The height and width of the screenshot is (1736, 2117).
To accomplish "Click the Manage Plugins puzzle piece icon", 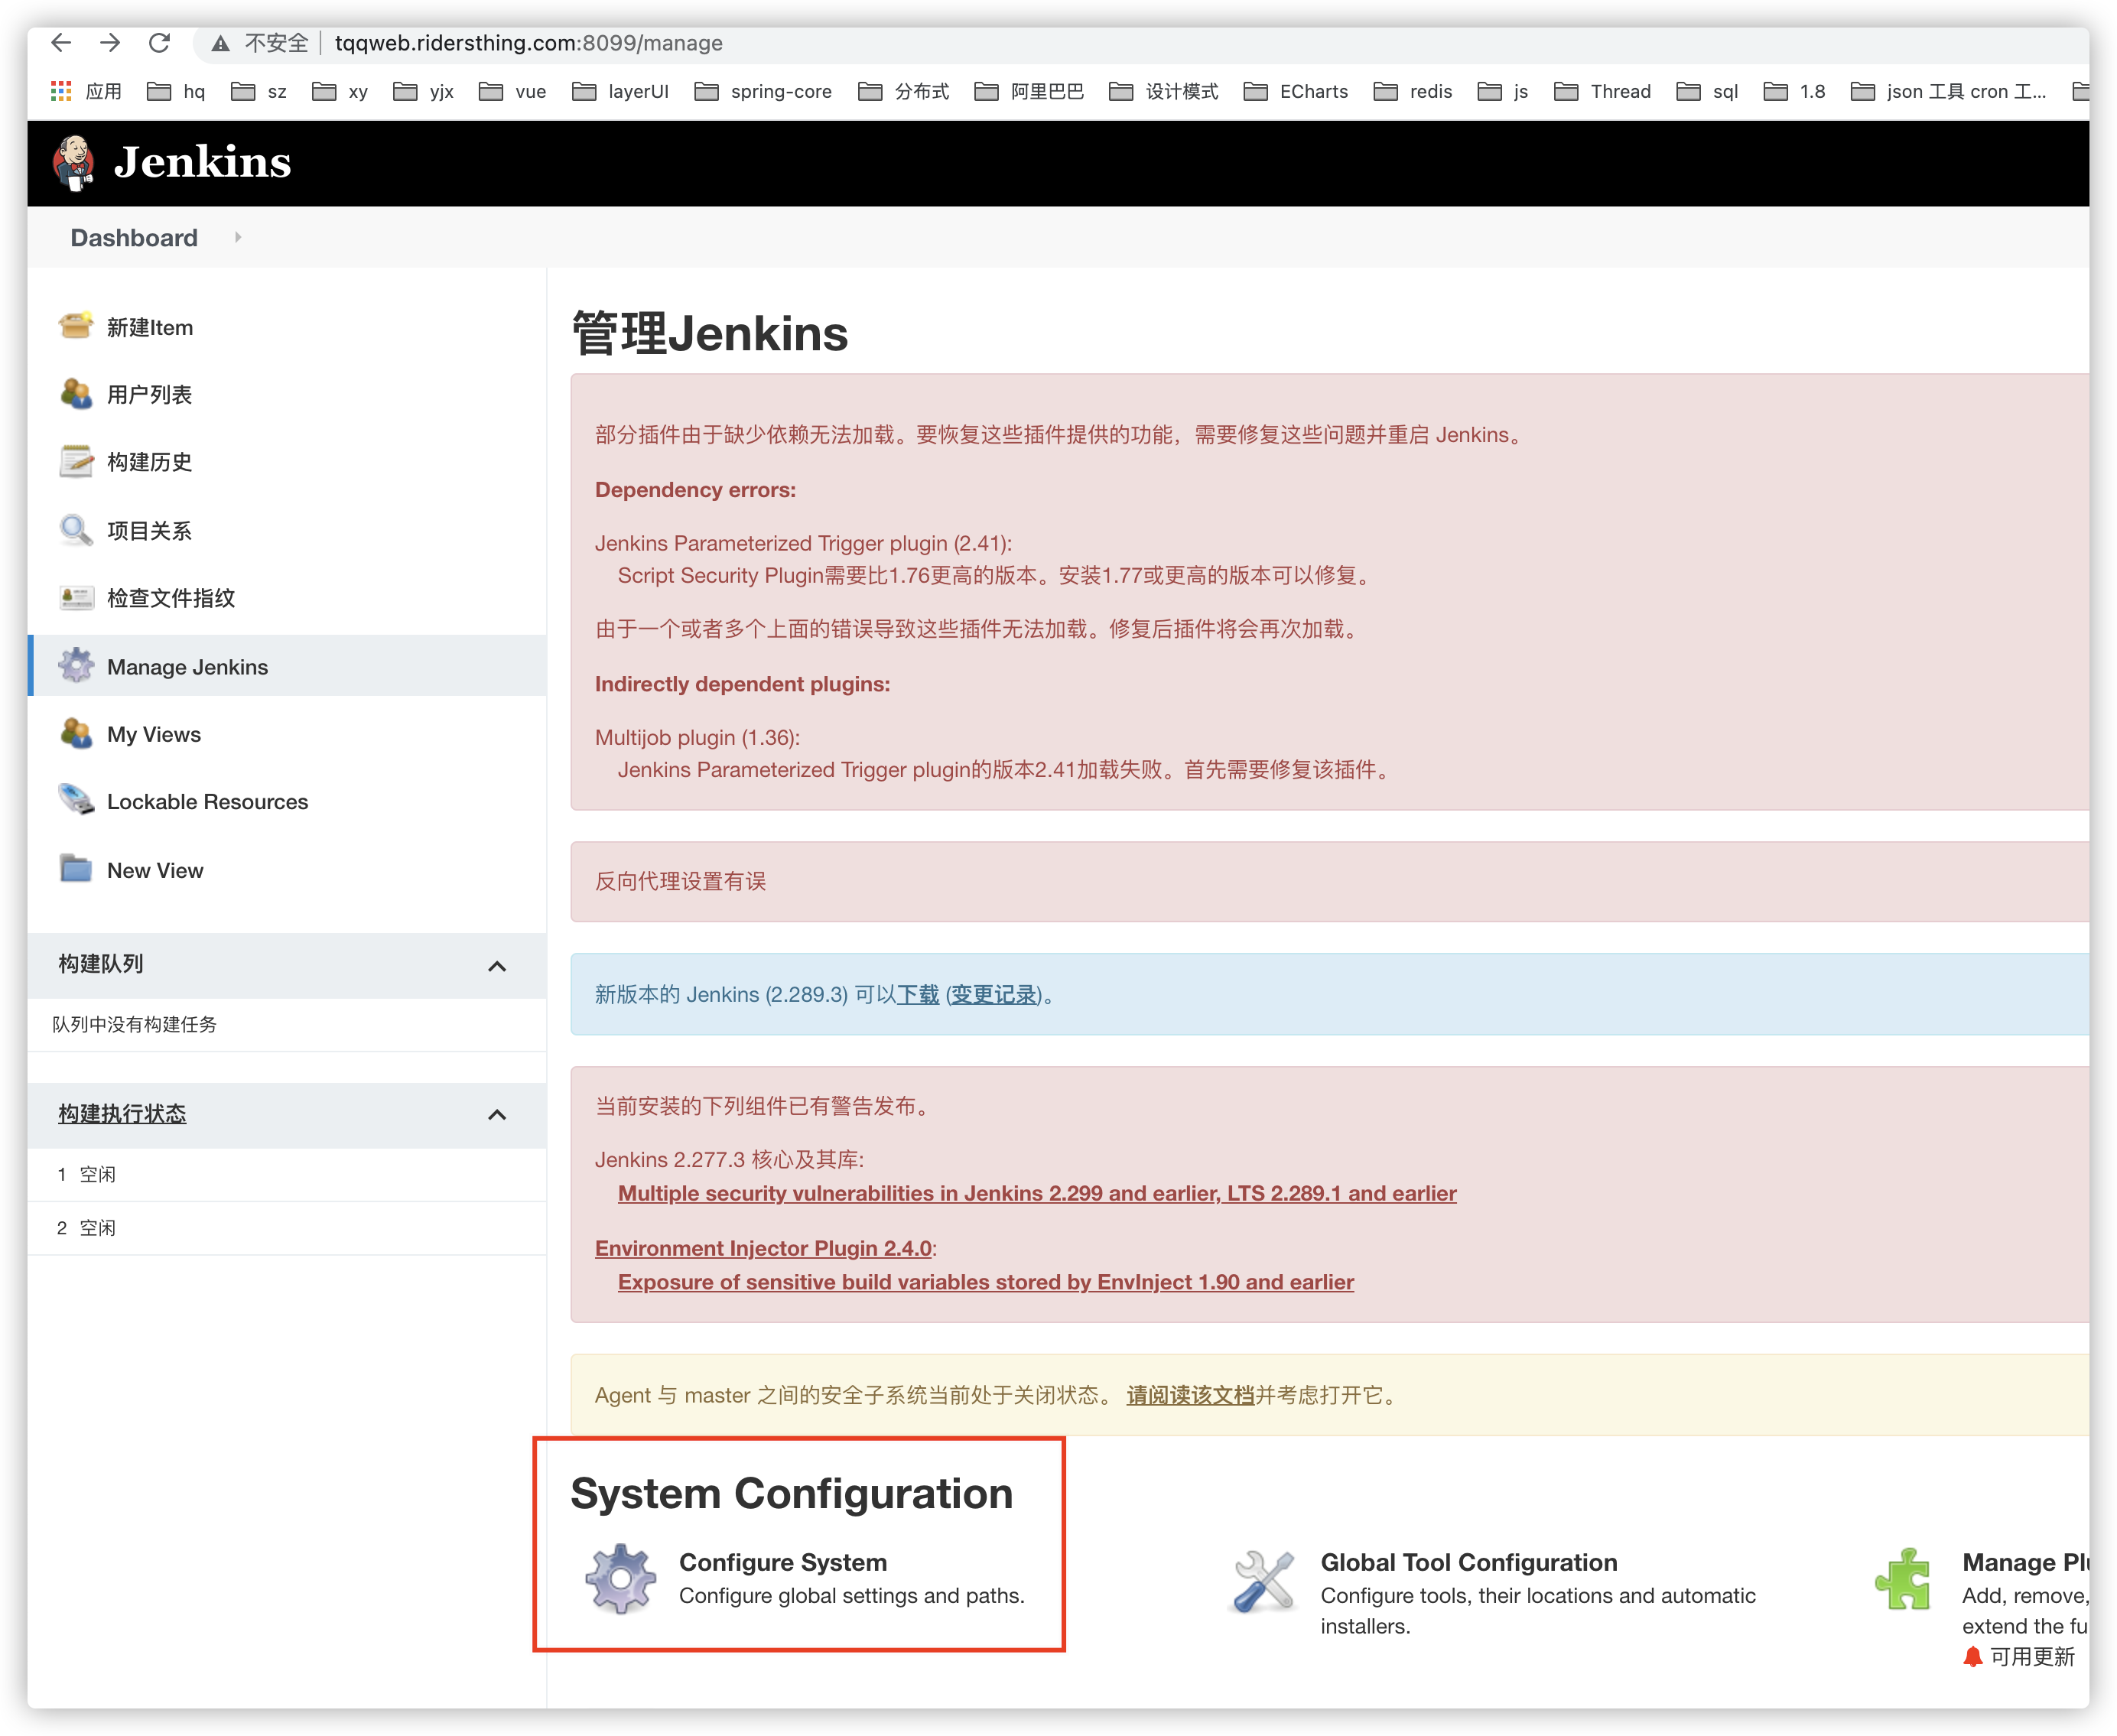I will pyautogui.click(x=1903, y=1579).
